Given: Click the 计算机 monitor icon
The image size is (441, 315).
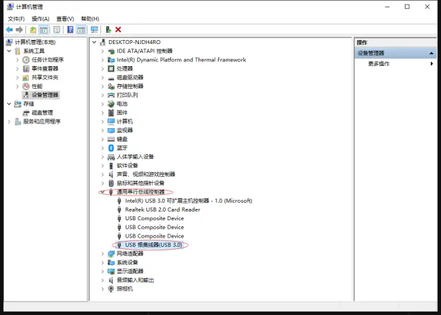Looking at the screenshot, I should [x=111, y=121].
